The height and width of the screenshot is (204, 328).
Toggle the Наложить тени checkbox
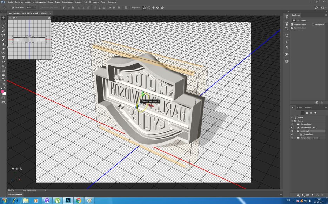pyautogui.click(x=292, y=28)
